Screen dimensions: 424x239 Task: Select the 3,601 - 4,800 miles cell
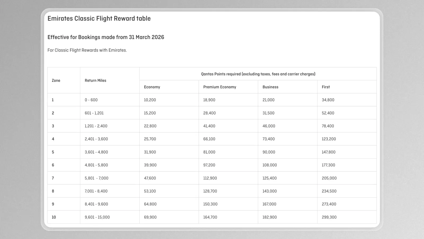tap(110, 152)
